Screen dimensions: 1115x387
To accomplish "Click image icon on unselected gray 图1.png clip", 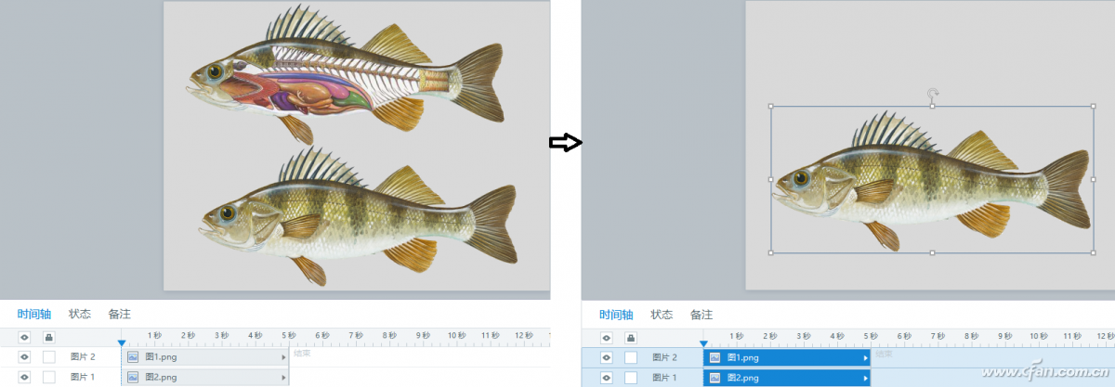I will 133,356.
